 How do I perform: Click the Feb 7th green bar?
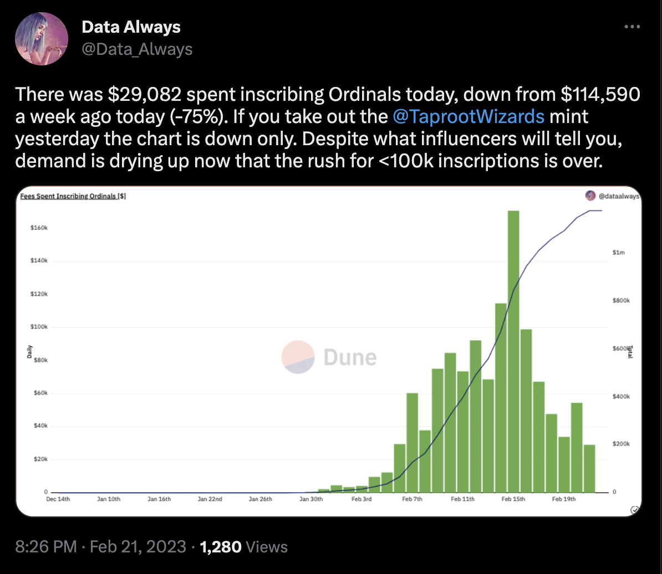click(412, 442)
